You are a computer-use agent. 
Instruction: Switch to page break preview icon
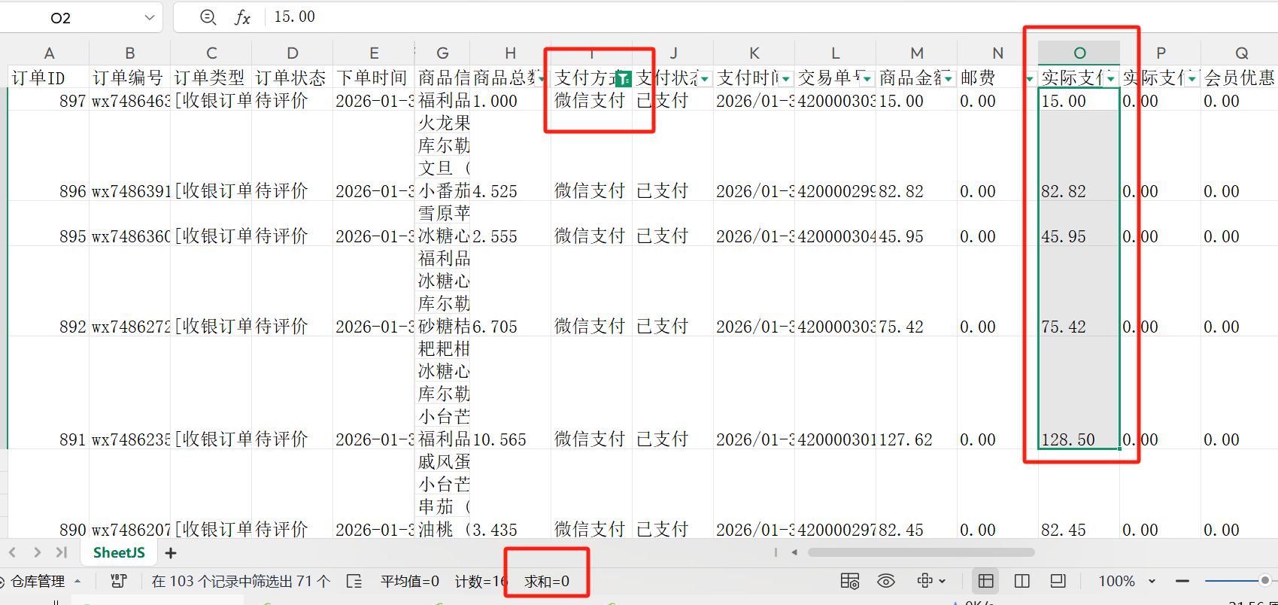point(1021,581)
